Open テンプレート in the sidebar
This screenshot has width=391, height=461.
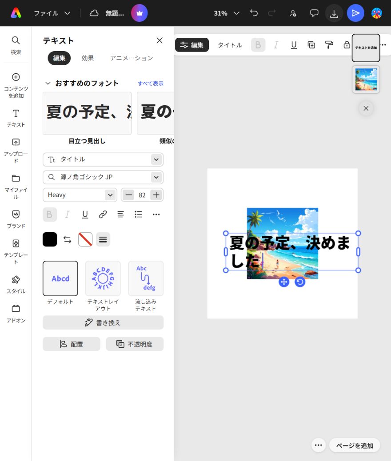16,252
